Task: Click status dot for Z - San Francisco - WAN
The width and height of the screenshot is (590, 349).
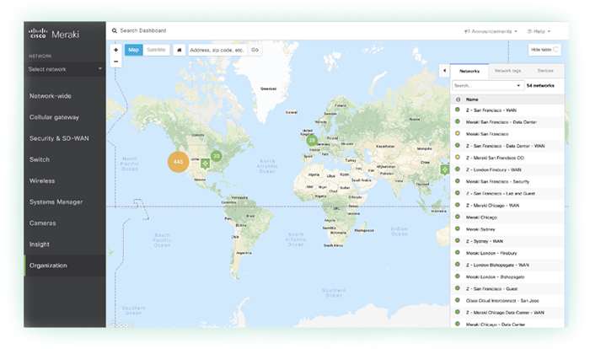Action: [x=458, y=110]
